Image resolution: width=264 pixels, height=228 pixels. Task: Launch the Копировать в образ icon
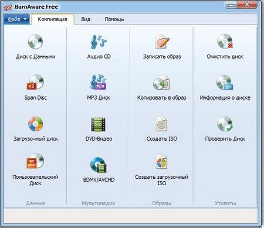pos(161,83)
